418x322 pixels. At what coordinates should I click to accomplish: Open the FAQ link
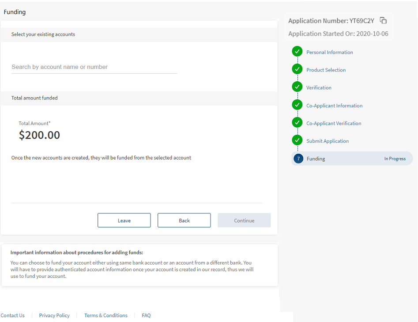click(146, 315)
